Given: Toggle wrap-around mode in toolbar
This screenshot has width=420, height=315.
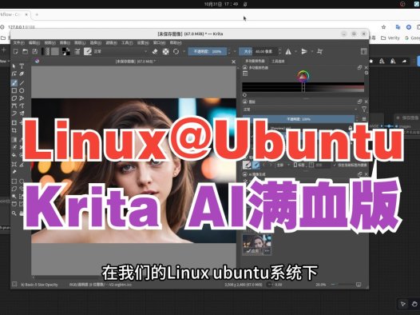Looking at the screenshot, I should pyautogui.click(x=319, y=51).
